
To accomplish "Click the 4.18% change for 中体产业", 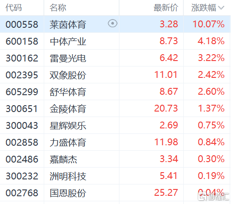I will coord(211,41).
